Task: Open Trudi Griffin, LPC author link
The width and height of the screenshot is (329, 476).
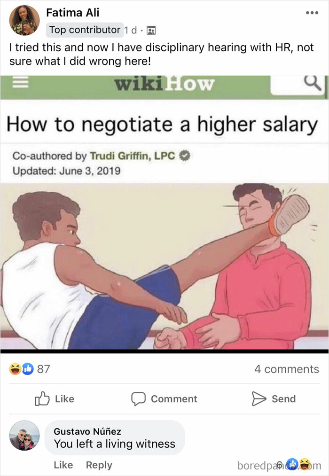Action: tap(133, 156)
